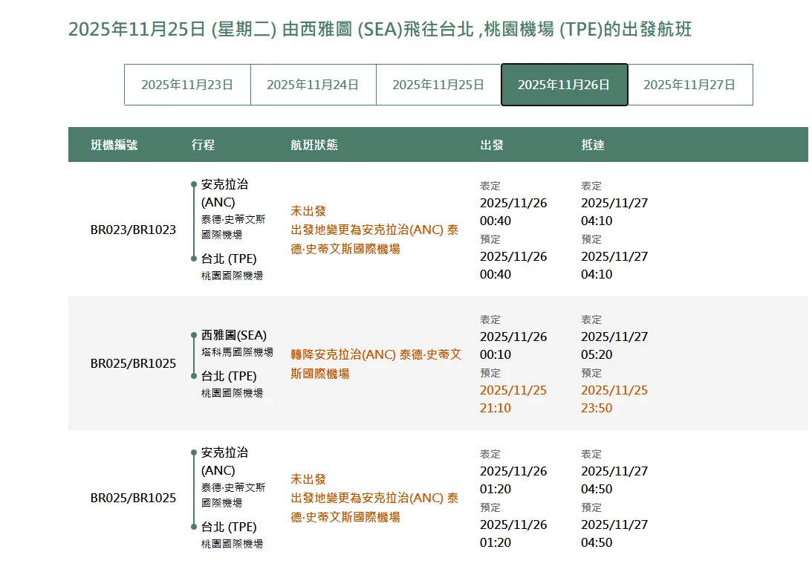Click 未出發 status of BR023 flight
812x578 pixels.
click(x=308, y=211)
